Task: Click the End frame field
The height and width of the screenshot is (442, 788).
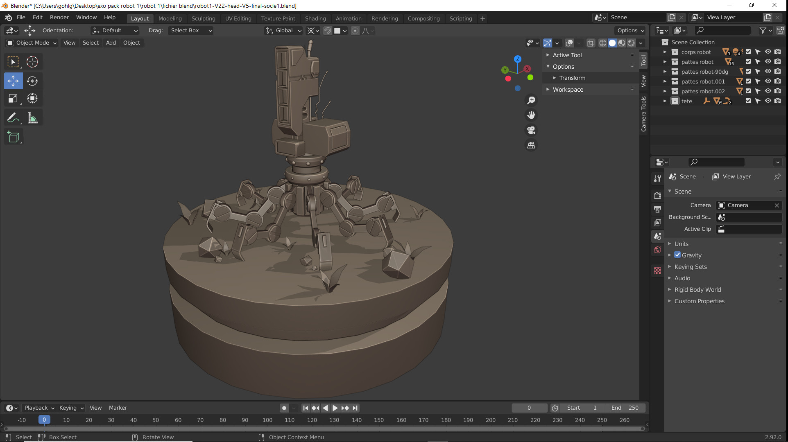Action: tap(625, 408)
